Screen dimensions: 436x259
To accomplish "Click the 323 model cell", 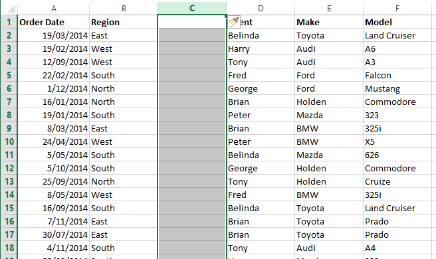I will [x=397, y=115].
